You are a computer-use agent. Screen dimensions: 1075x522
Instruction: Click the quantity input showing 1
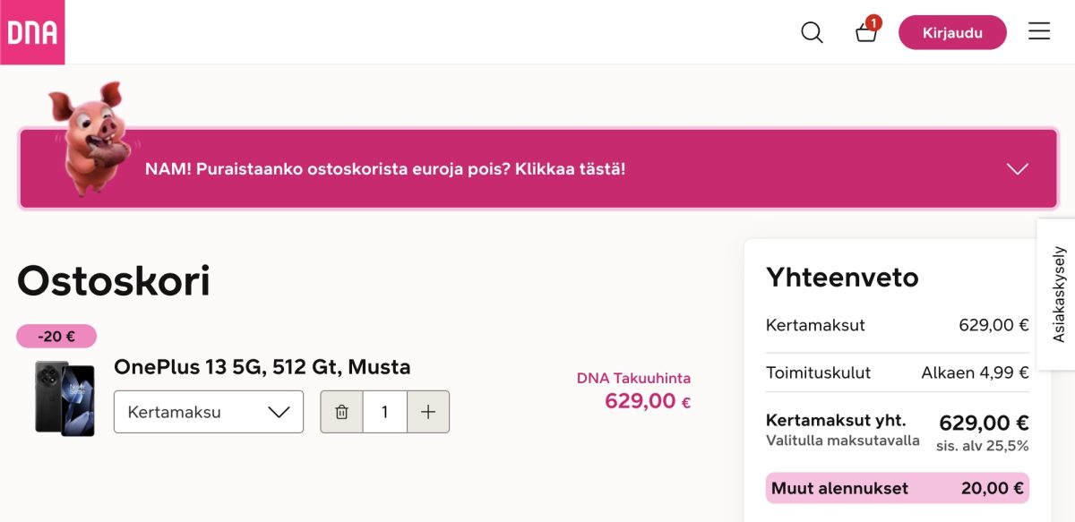[x=384, y=411]
